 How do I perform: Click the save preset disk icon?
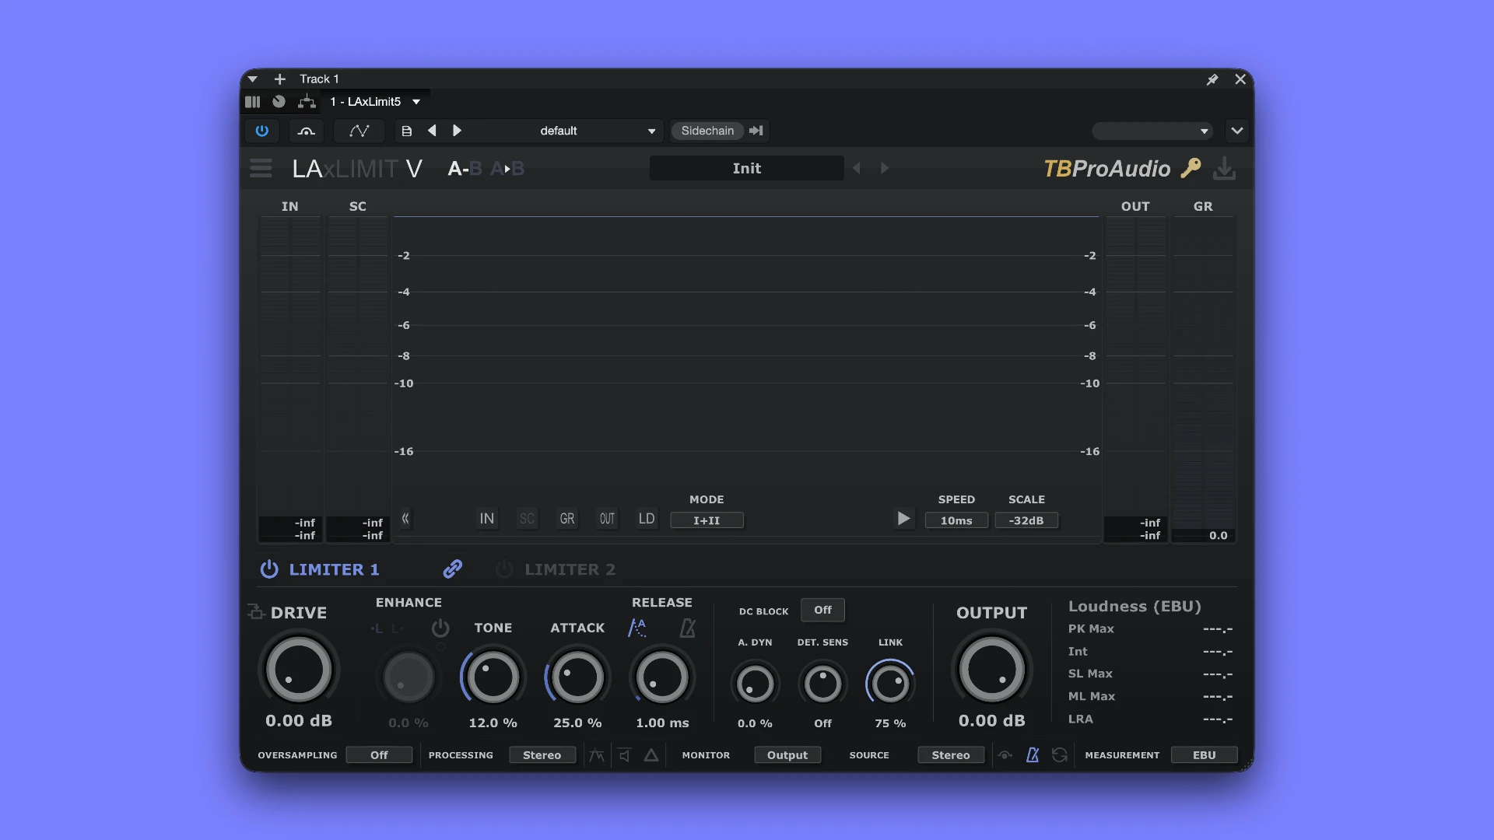406,131
